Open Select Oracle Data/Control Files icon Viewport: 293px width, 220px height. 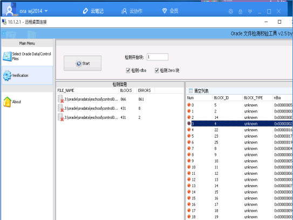8,56
